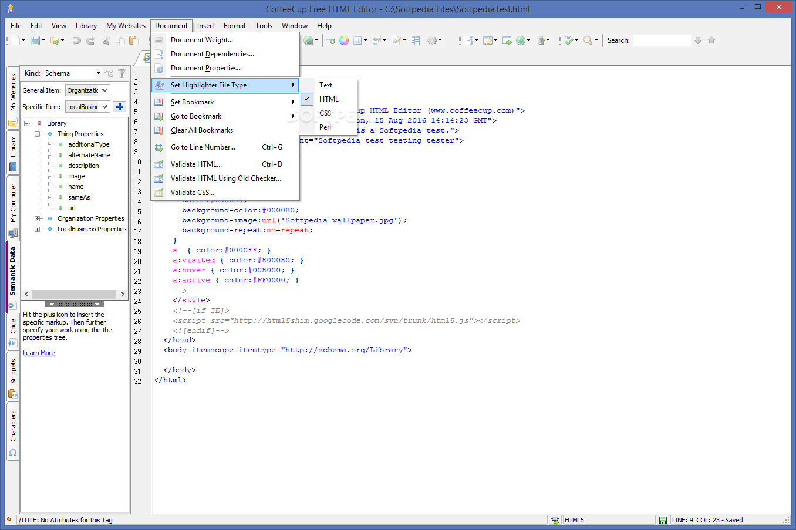Click the search down arrow icon
Screen dimensions: 796x530
[x=698, y=40]
